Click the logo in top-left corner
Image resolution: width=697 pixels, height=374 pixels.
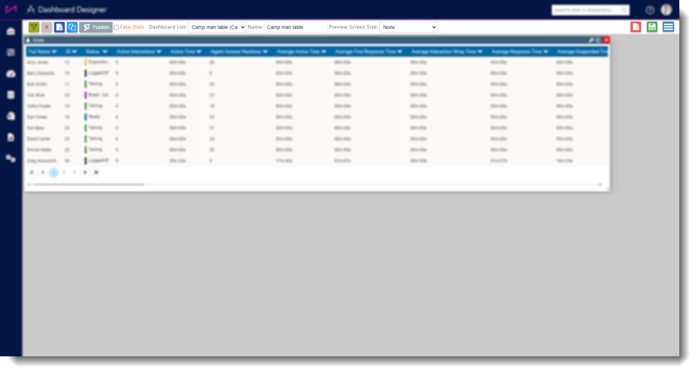coord(11,9)
